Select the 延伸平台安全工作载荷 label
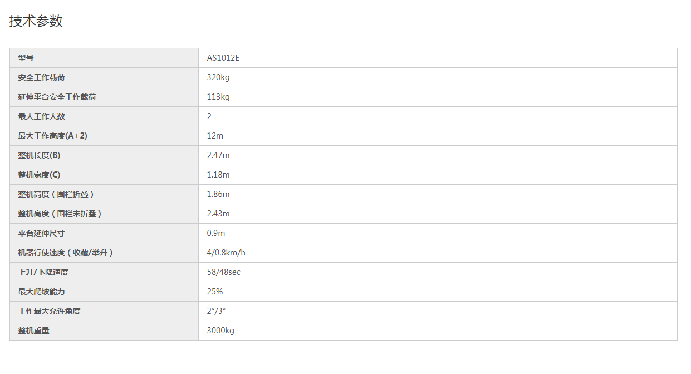The height and width of the screenshot is (374, 691). pyautogui.click(x=57, y=97)
